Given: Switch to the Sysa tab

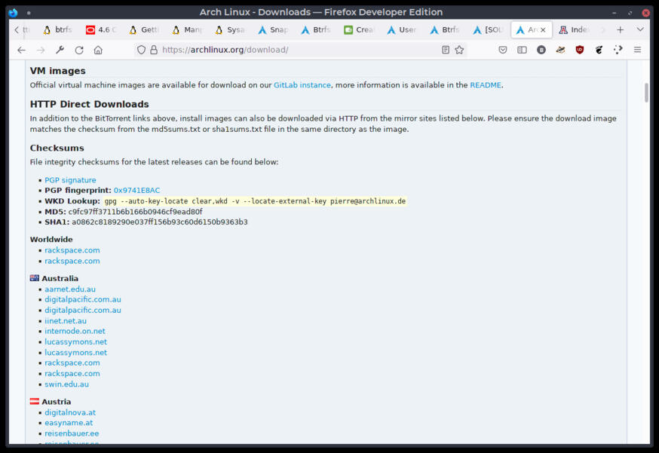Looking at the screenshot, I should (x=230, y=30).
